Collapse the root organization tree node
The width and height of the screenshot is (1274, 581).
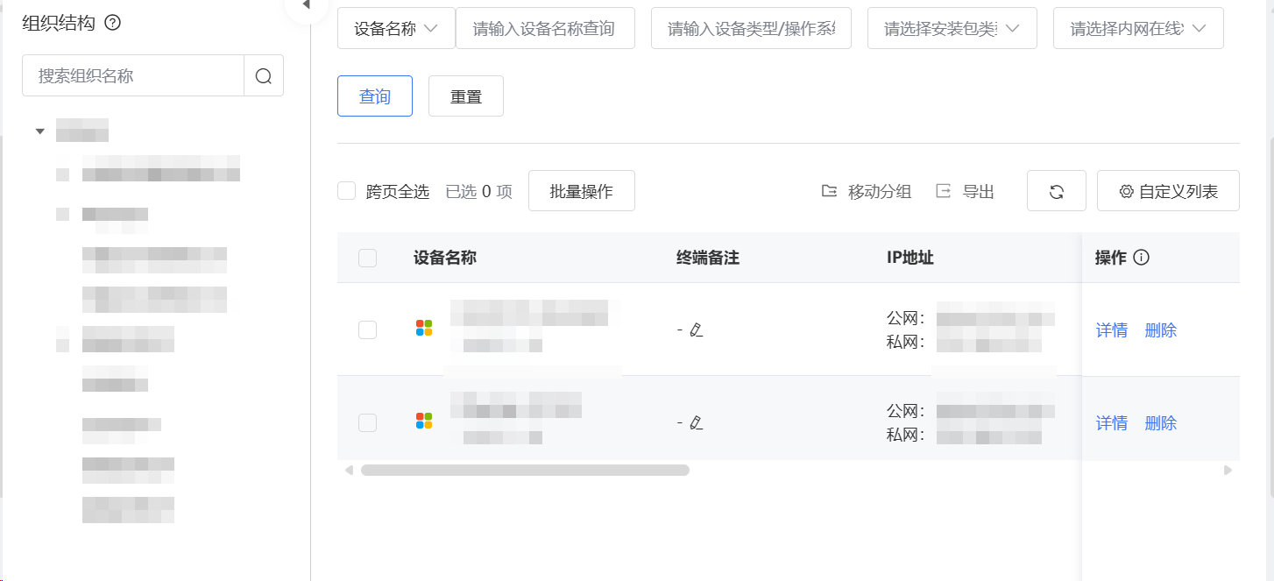pos(39,132)
